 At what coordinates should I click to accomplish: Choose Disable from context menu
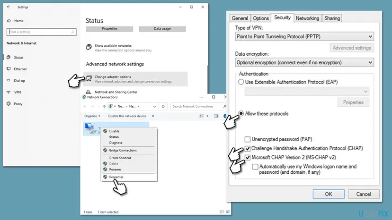[129, 131]
